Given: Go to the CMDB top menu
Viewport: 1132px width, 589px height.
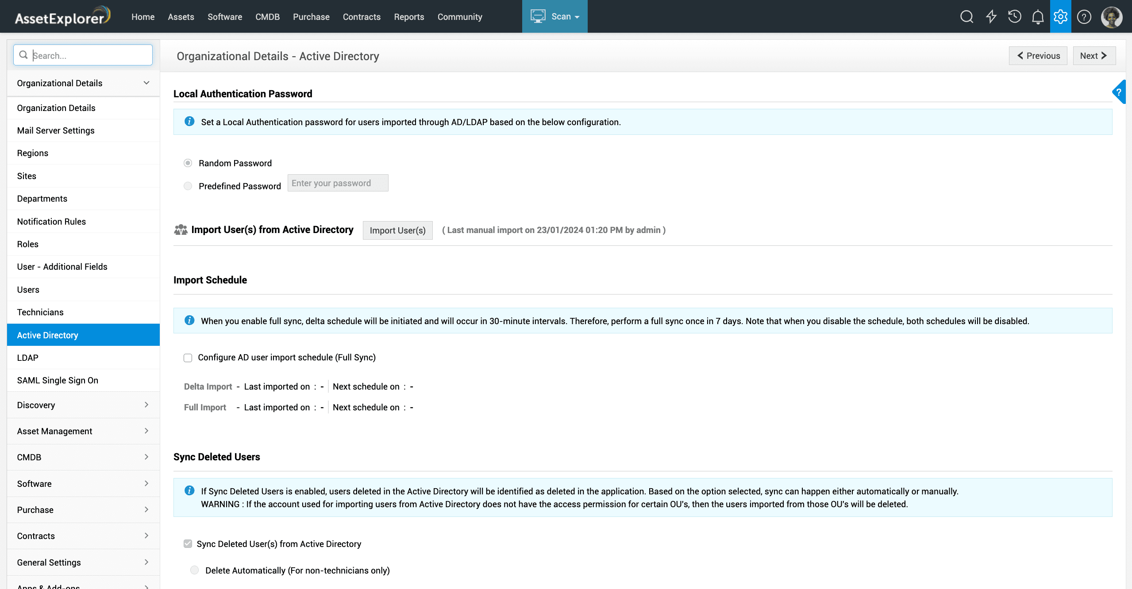Looking at the screenshot, I should 267,17.
